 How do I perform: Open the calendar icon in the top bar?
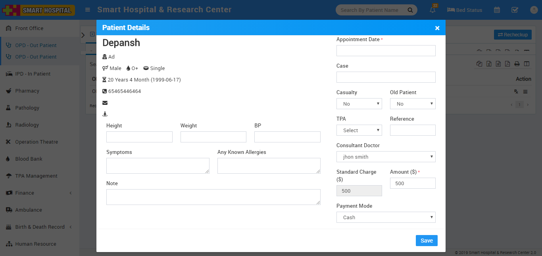(497, 10)
